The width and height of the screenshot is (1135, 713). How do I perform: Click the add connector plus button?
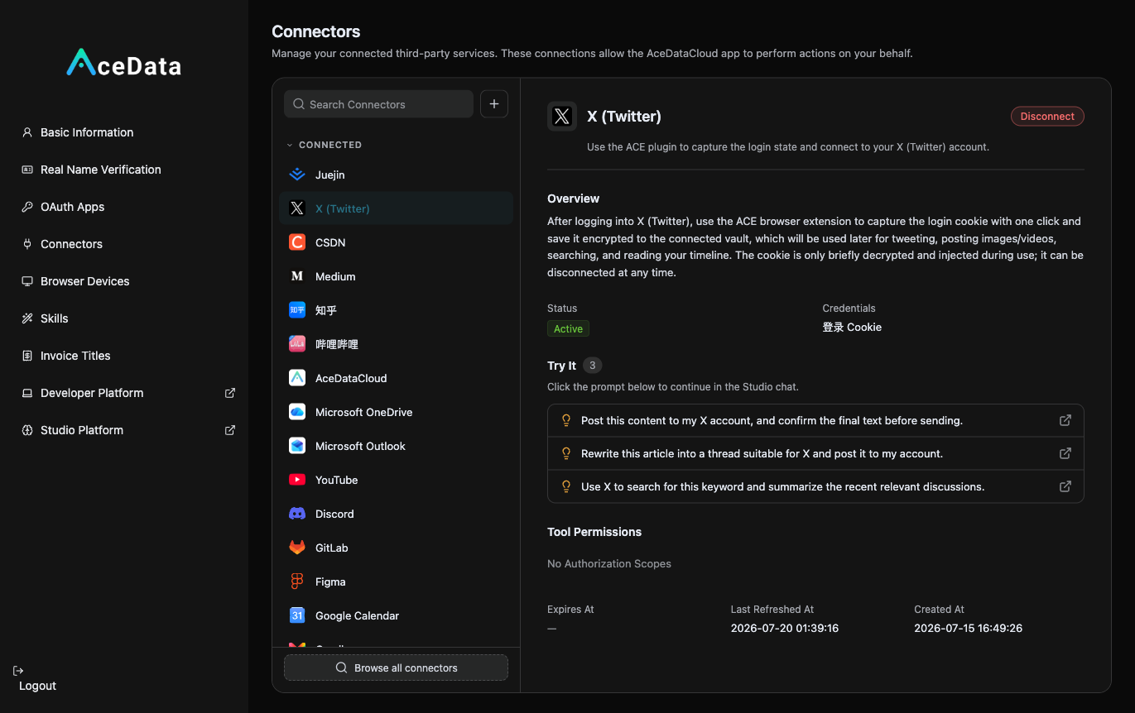[494, 104]
